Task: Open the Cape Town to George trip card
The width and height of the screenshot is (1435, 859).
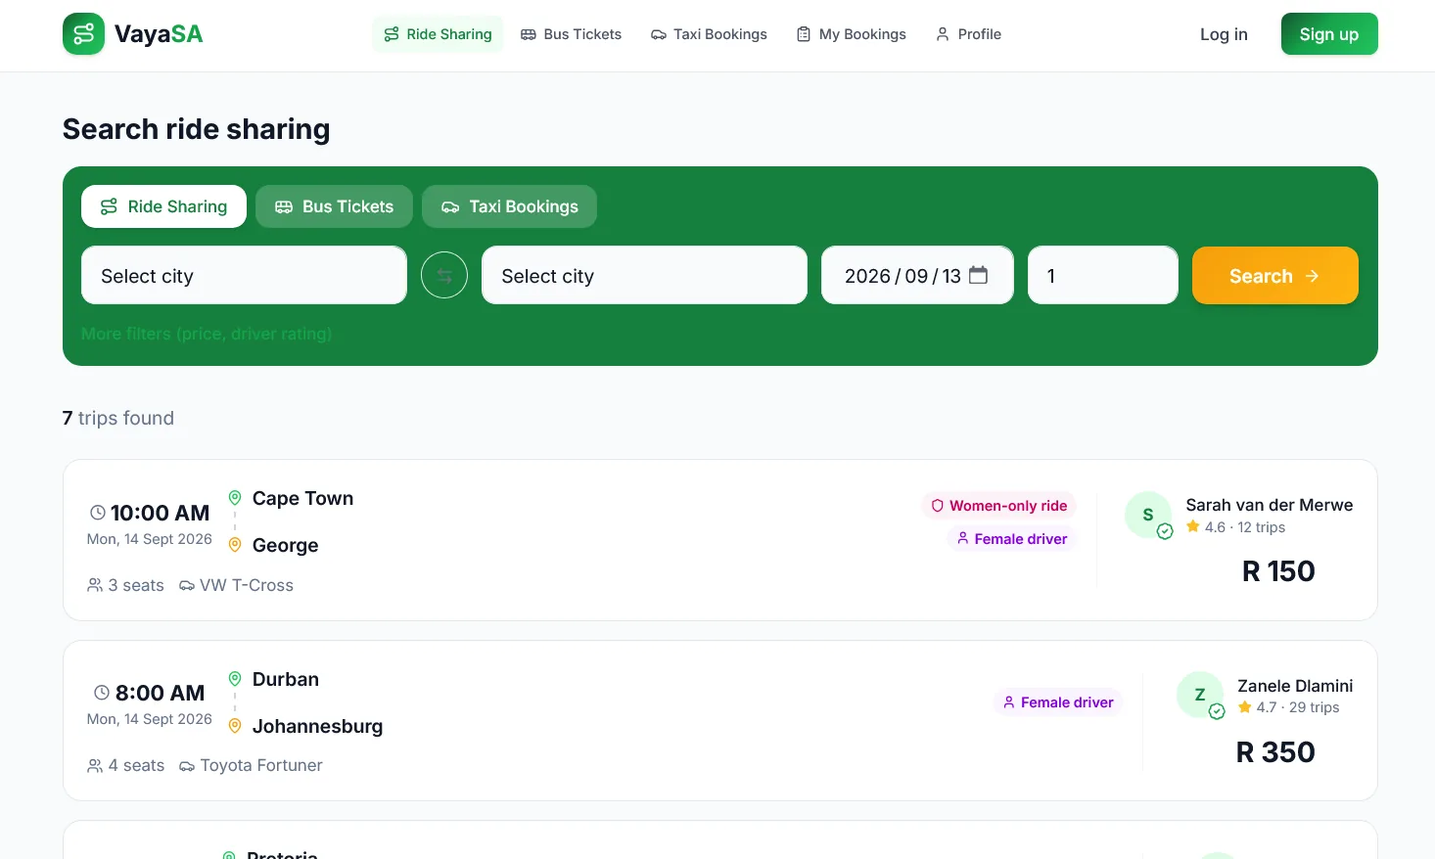Action: tap(720, 540)
